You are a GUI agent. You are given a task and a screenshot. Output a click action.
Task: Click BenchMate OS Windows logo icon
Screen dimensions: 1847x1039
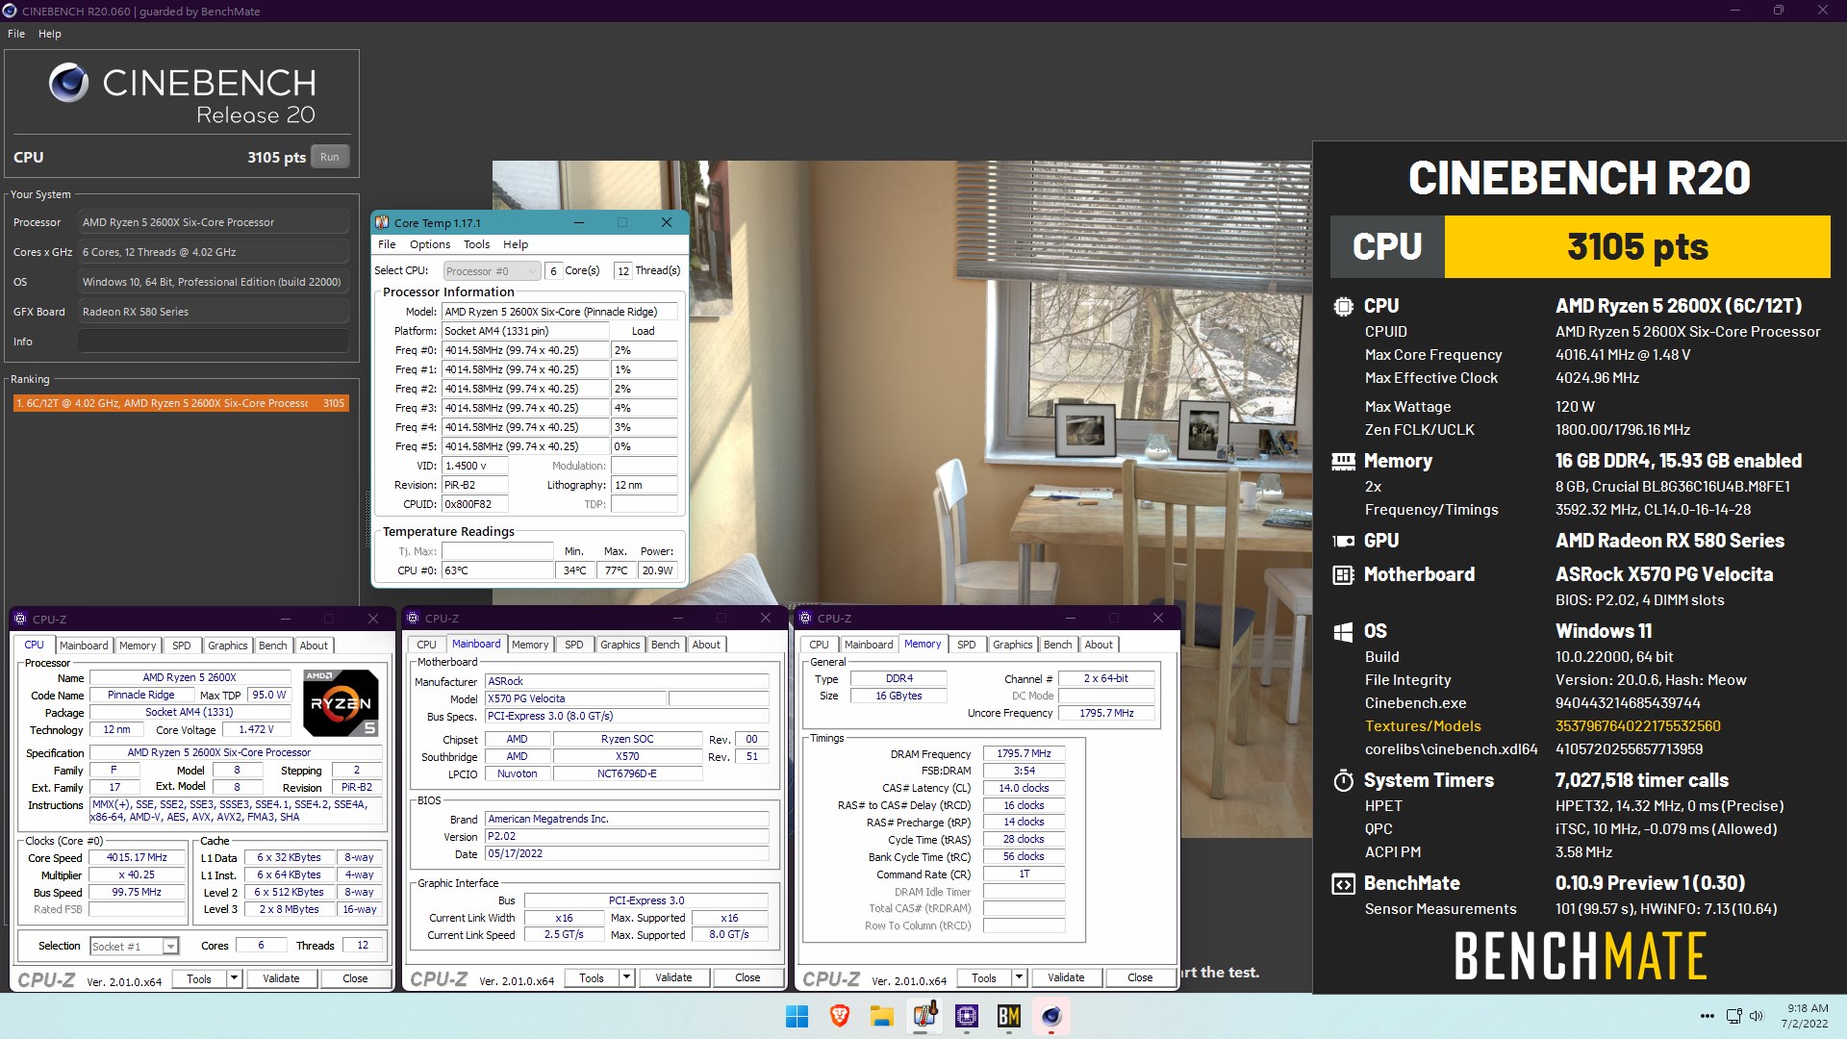tap(1343, 632)
